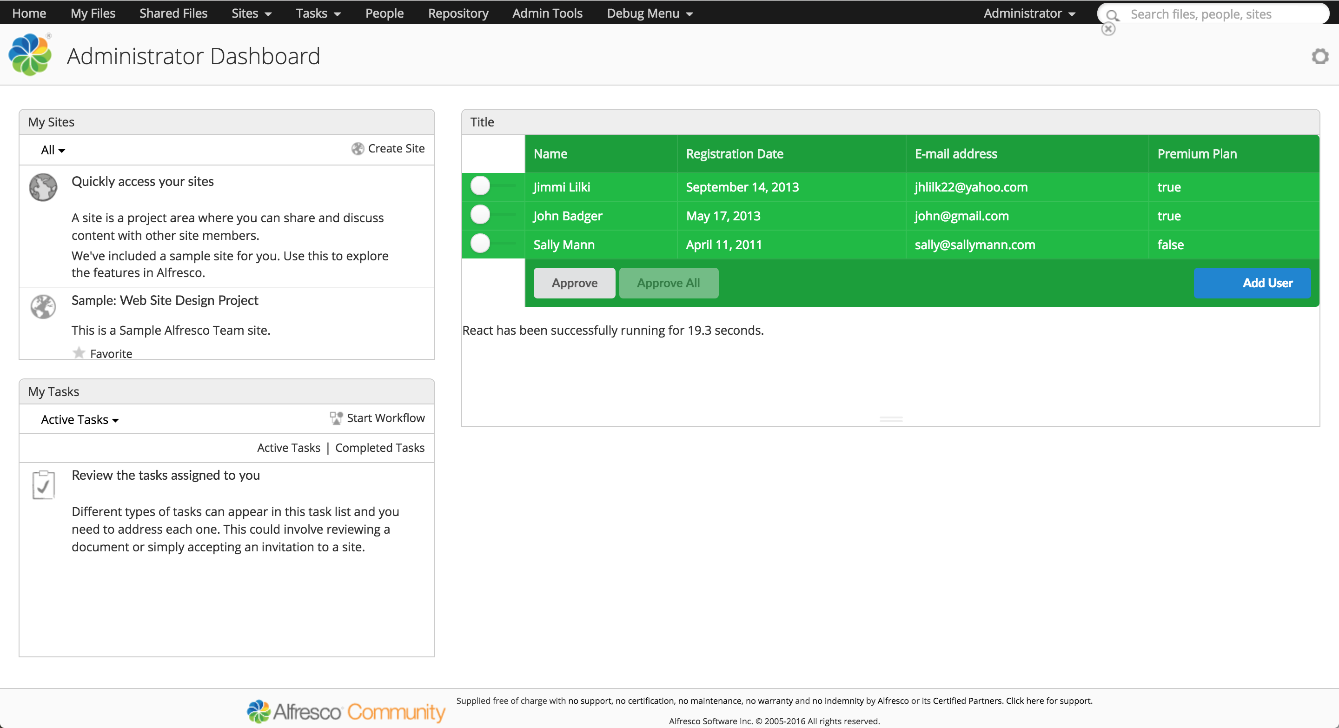
Task: Click the Favorite star for sample site
Action: pos(78,352)
